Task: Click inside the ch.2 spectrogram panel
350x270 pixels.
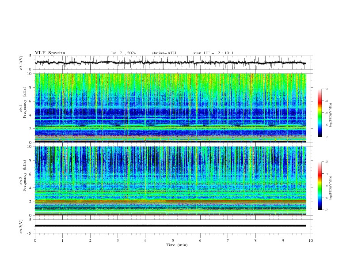Action: [171, 181]
